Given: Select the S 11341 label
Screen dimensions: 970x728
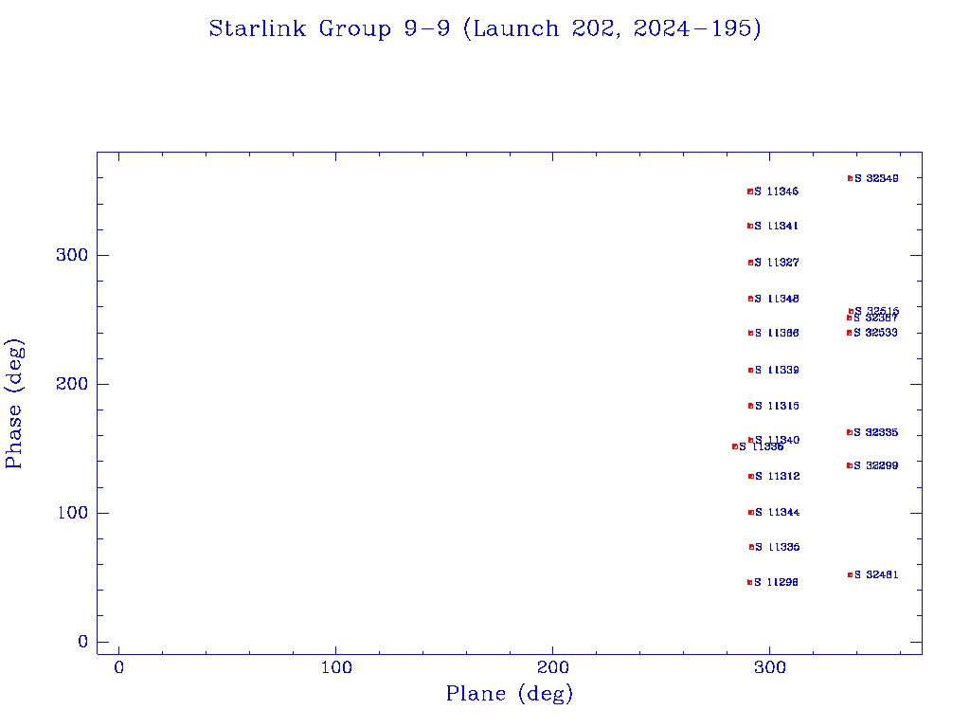Looking at the screenshot, I should click(777, 226).
